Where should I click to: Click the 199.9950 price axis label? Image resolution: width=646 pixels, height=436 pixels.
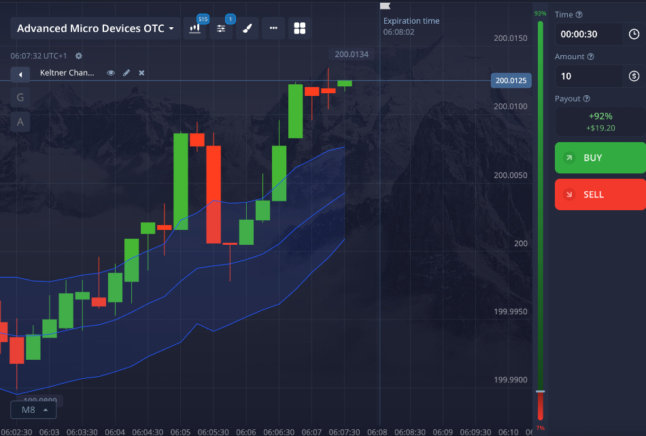[x=511, y=312]
